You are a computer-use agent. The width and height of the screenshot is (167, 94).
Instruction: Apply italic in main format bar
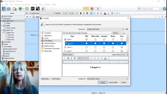84,13
